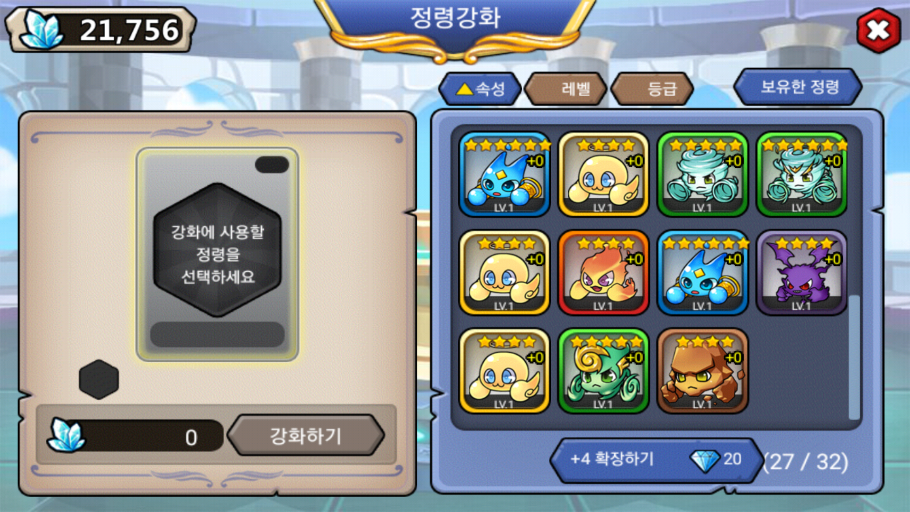Click the spirit list scrollbar
This screenshot has width=910, height=512.
pyautogui.click(x=854, y=357)
